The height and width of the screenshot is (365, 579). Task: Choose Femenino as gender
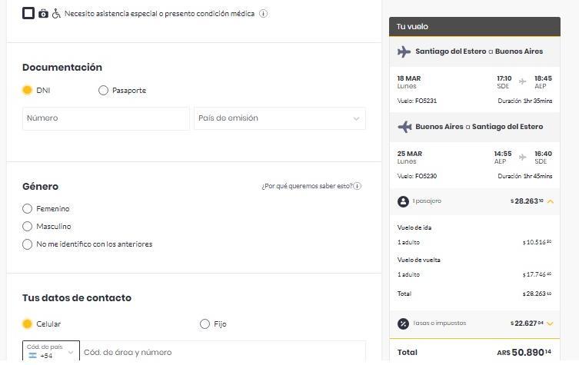tap(28, 209)
